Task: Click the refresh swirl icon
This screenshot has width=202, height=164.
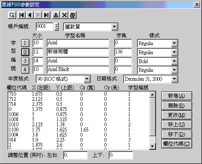Action: coord(73,15)
